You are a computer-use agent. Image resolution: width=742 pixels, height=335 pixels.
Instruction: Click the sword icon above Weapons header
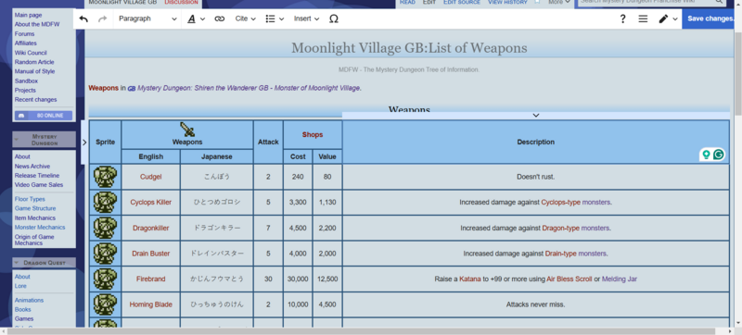187,130
